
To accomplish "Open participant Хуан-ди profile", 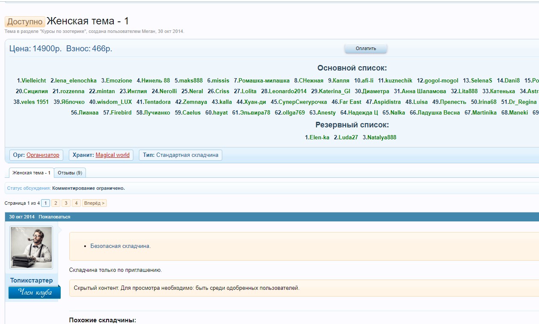I will point(255,102).
